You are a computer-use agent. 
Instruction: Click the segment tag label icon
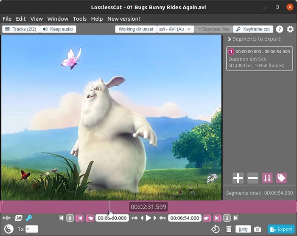281,178
